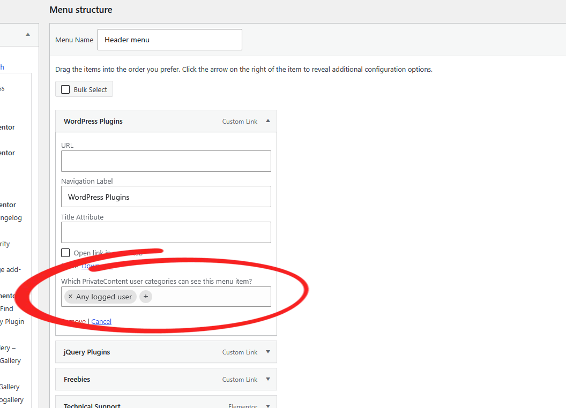Expand the Freebies menu item

[268, 379]
